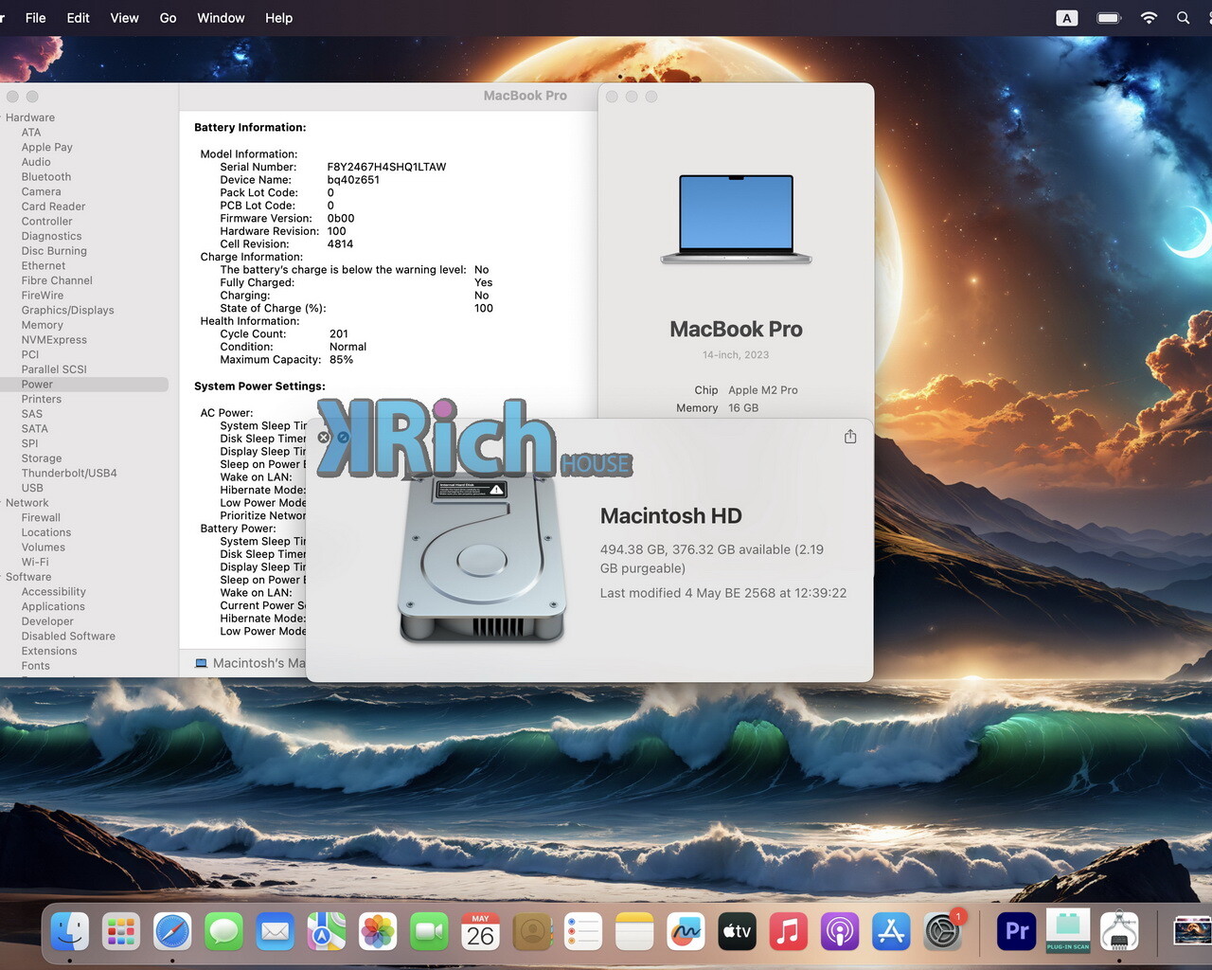Click the Cycle Count value 201

click(x=339, y=333)
